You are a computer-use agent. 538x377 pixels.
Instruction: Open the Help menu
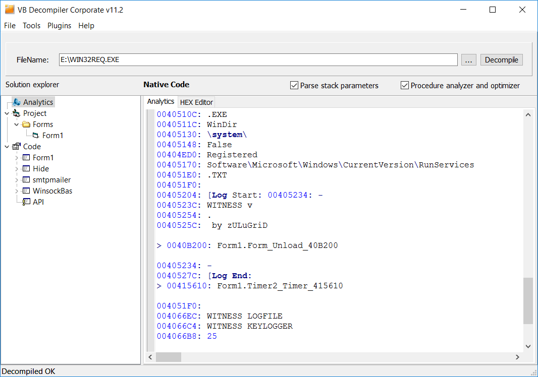pos(86,26)
